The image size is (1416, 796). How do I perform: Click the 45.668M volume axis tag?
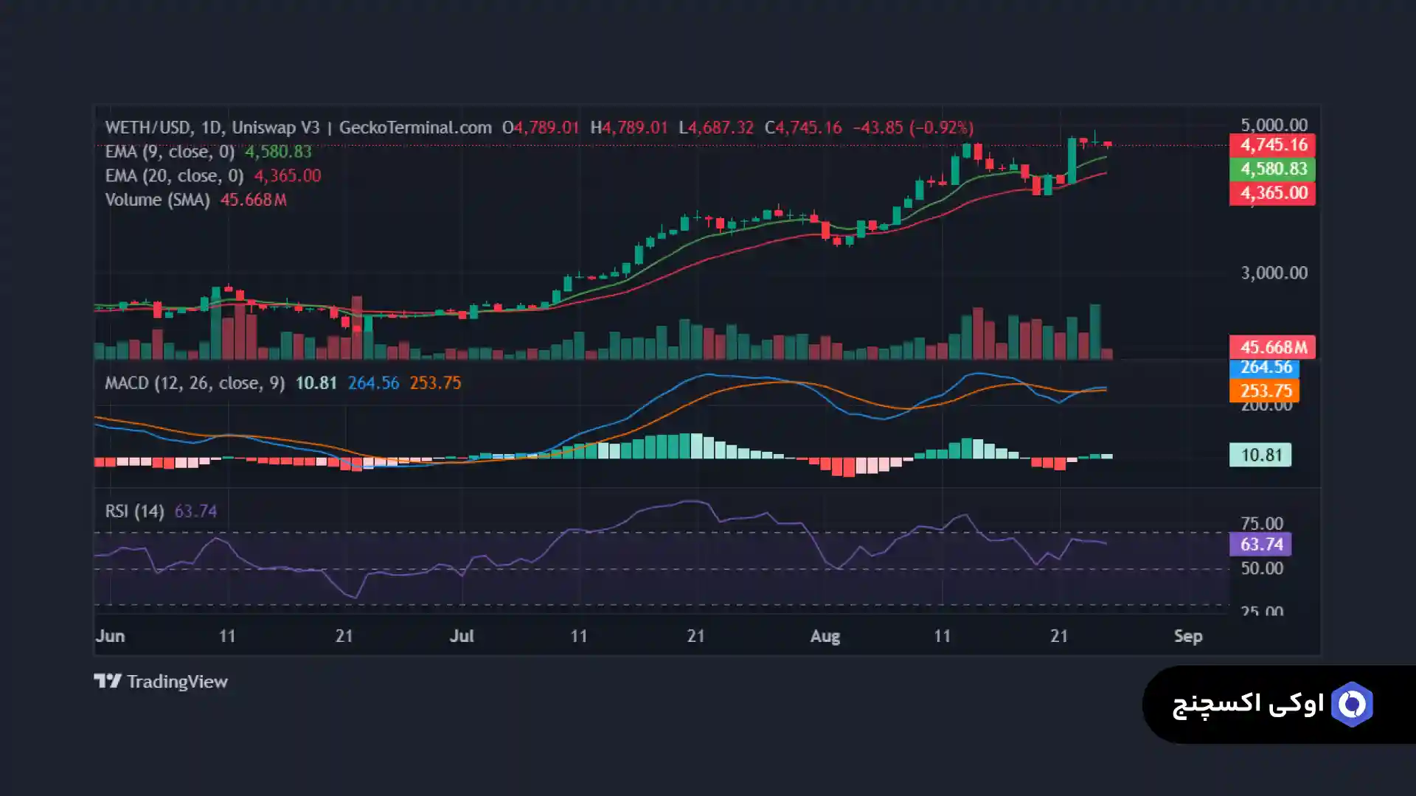(1272, 347)
